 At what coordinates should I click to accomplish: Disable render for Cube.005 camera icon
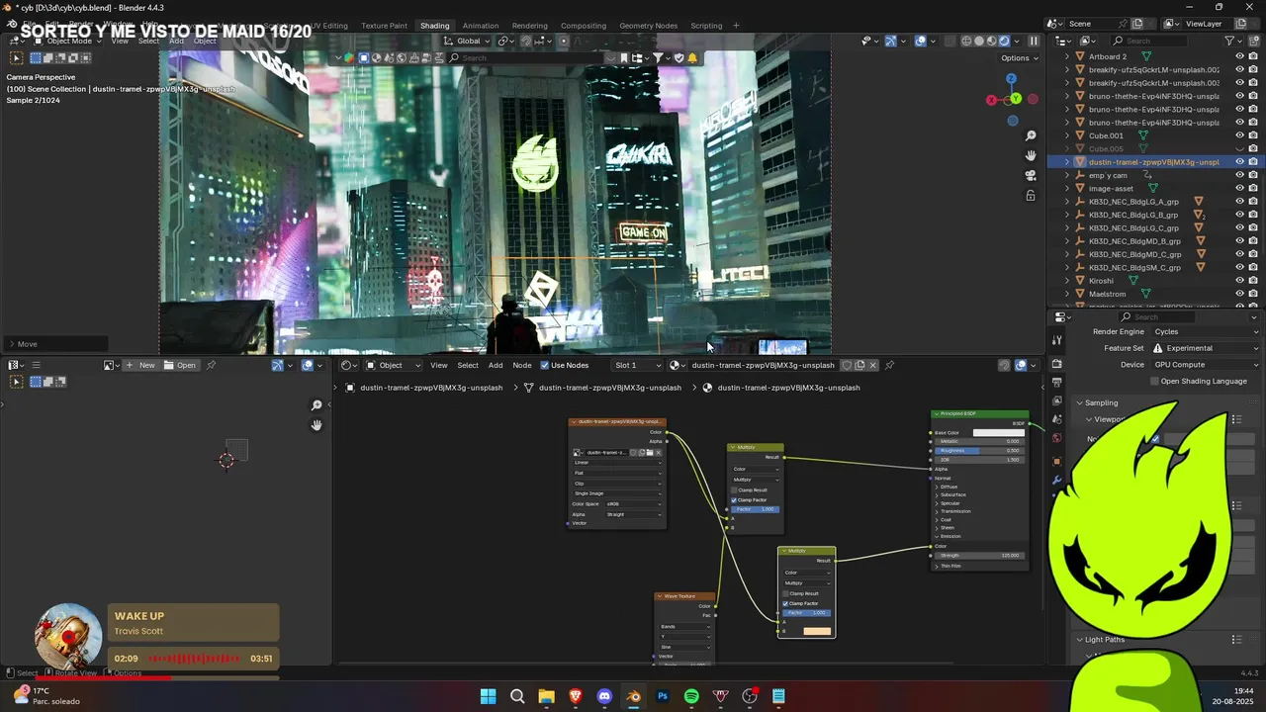click(1253, 148)
